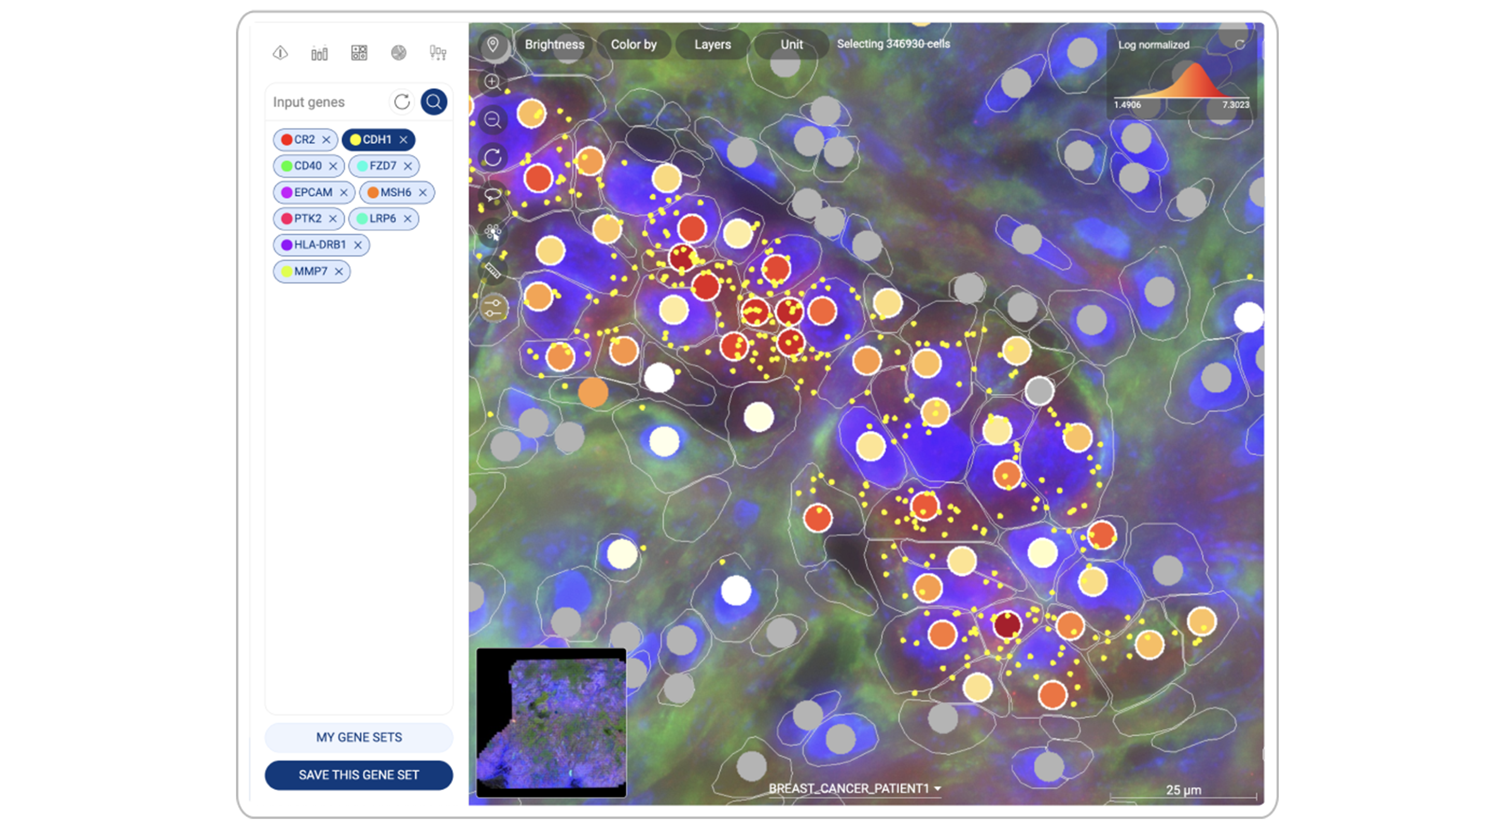Screen dimensions: 1509x824
Task: Click the 25 µm scale bar label
Action: coord(1183,790)
